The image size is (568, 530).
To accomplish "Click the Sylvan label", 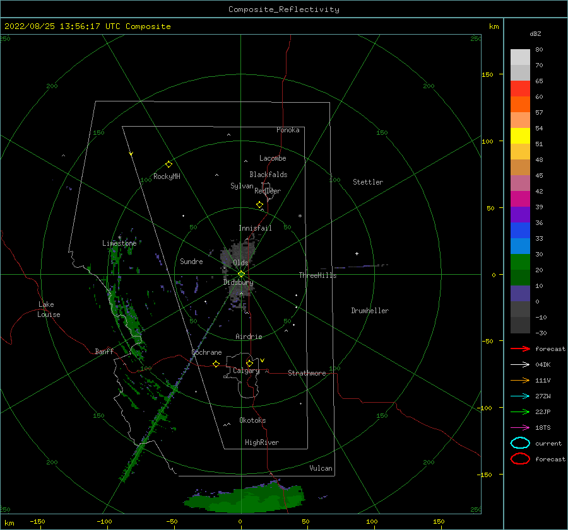I will point(242,186).
